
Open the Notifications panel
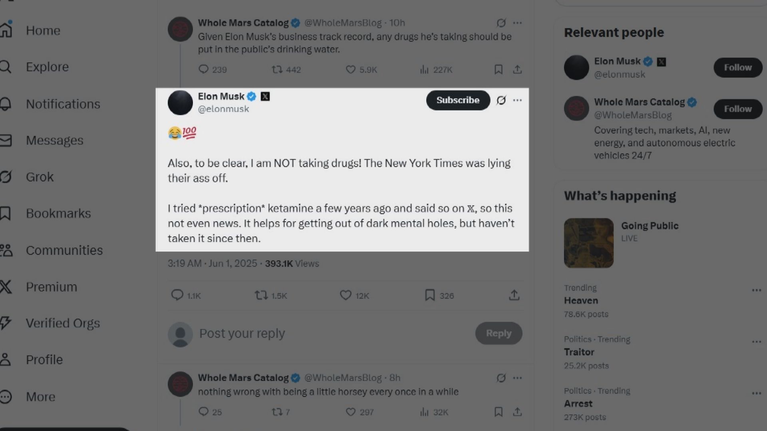point(63,104)
